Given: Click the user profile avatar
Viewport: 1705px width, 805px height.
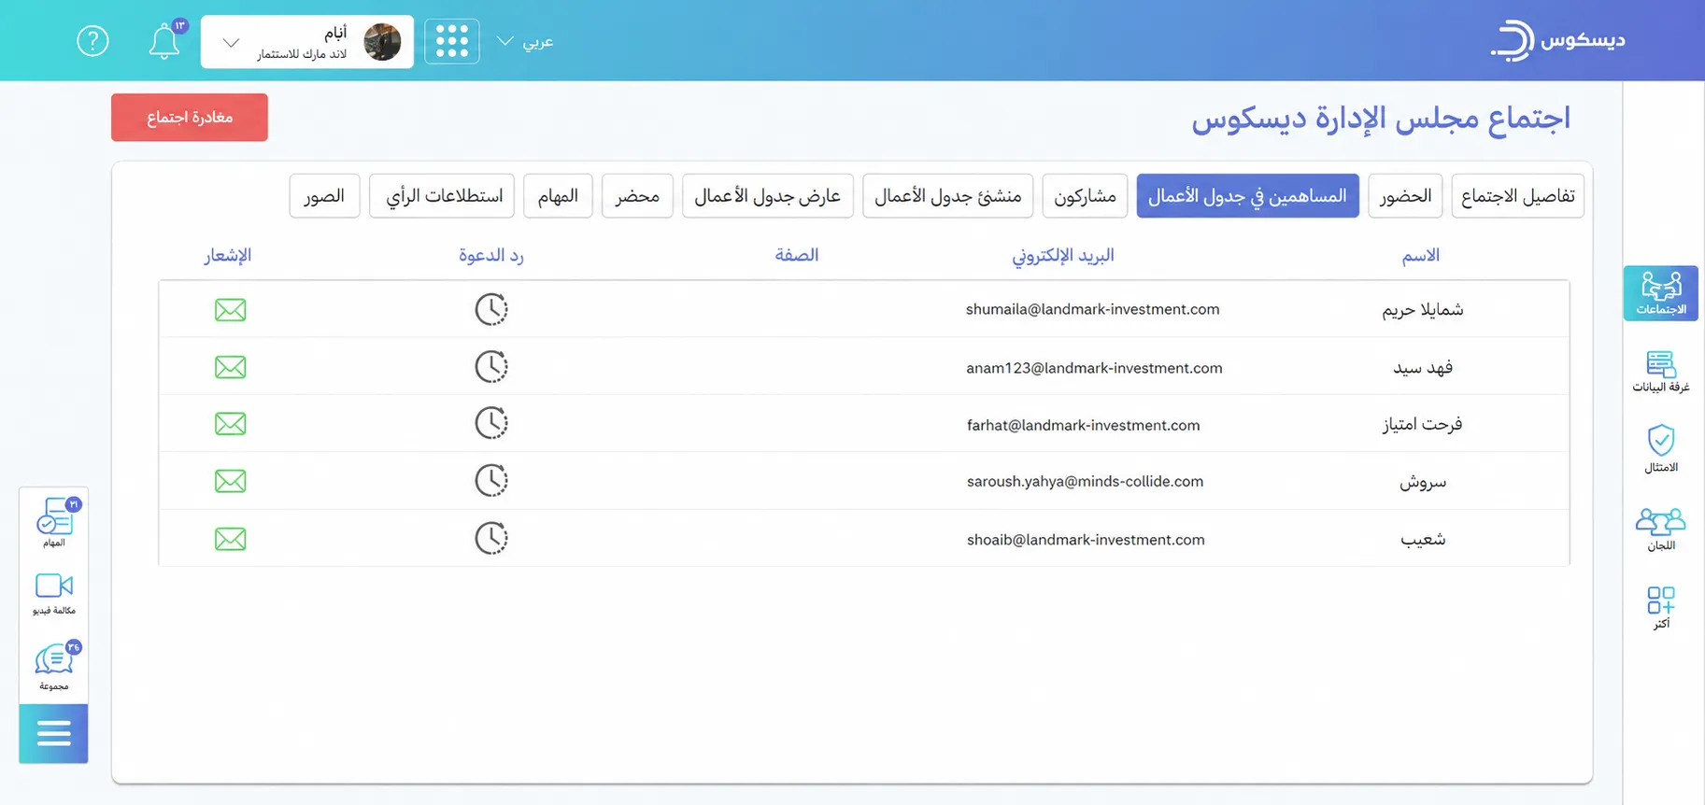Looking at the screenshot, I should (x=382, y=42).
